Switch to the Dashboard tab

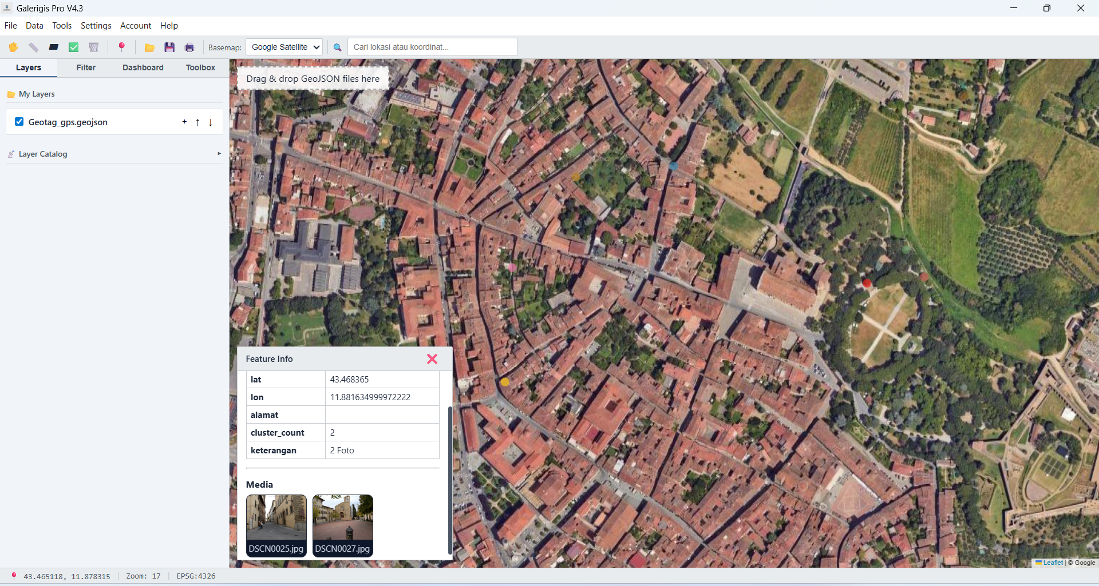click(x=143, y=67)
